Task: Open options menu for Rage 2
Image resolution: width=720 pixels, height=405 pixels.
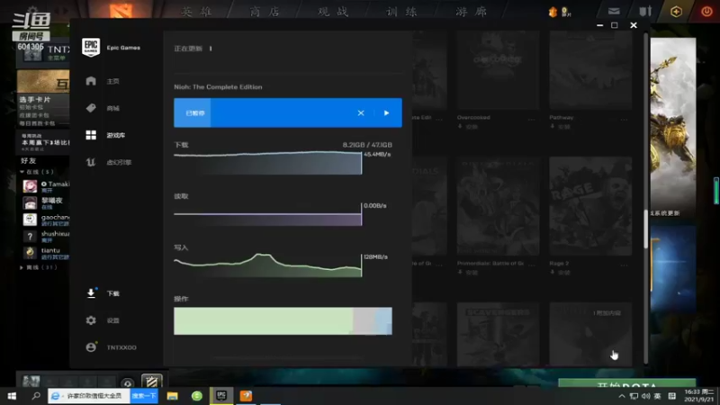Action: point(624,264)
